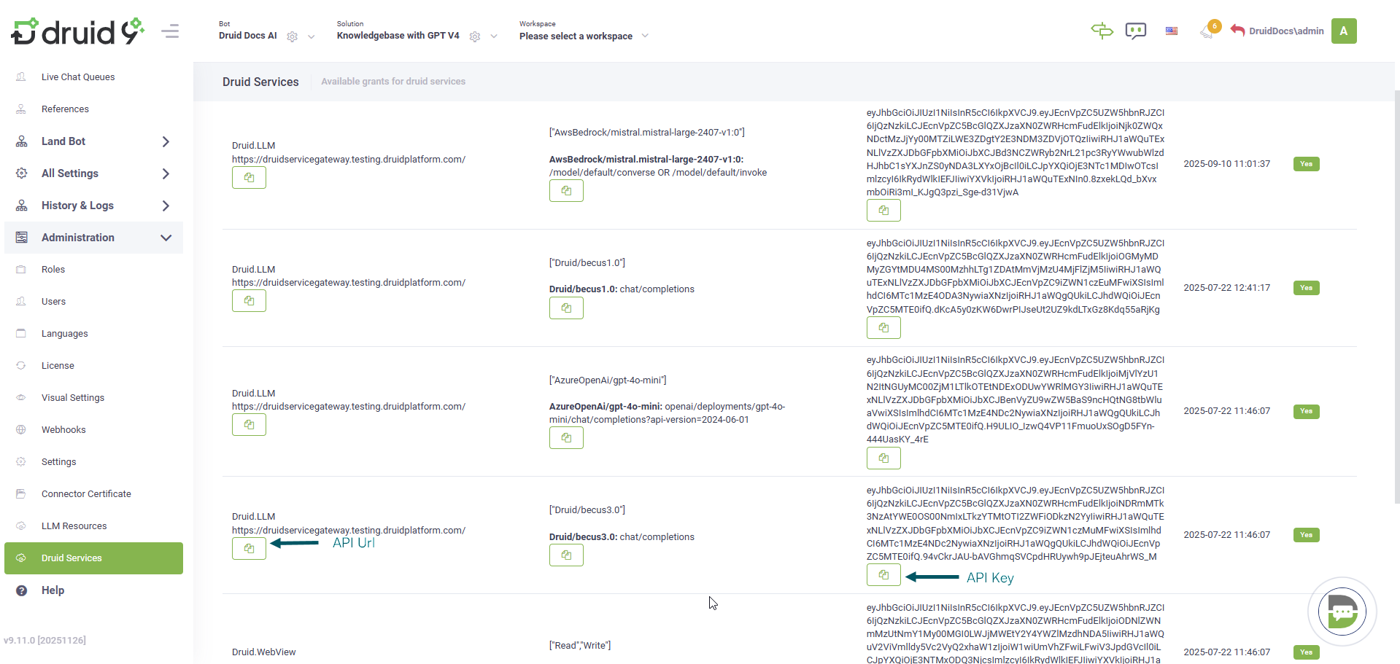The image size is (1400, 664).
Task: Toggle Yes badge for Druid/becus1.0 row
Action: coord(1306,288)
